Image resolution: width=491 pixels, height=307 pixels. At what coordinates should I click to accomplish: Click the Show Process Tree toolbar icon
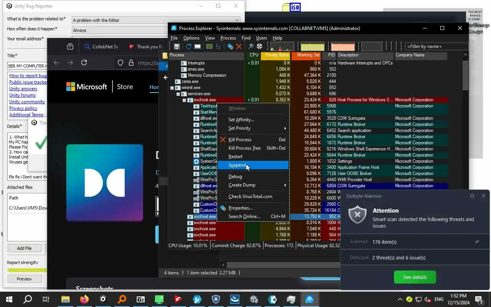click(x=218, y=46)
